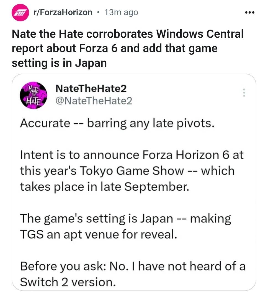The image size is (268, 293).
Task: Click "Switch 2 version." at the tweet's end
Action: pos(67,282)
